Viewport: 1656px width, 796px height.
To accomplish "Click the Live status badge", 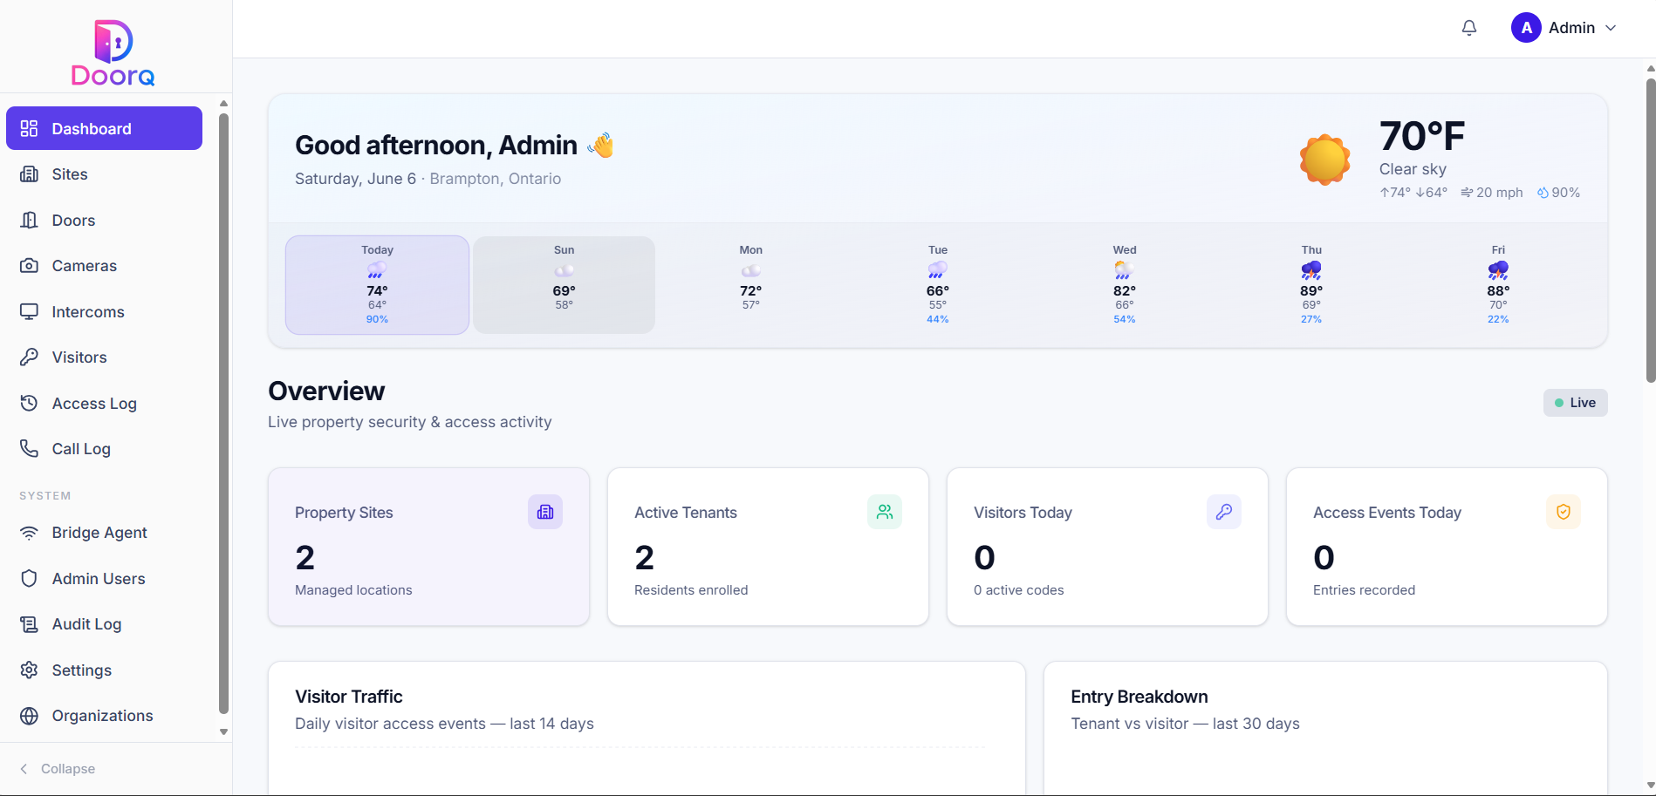I will pyautogui.click(x=1576, y=403).
